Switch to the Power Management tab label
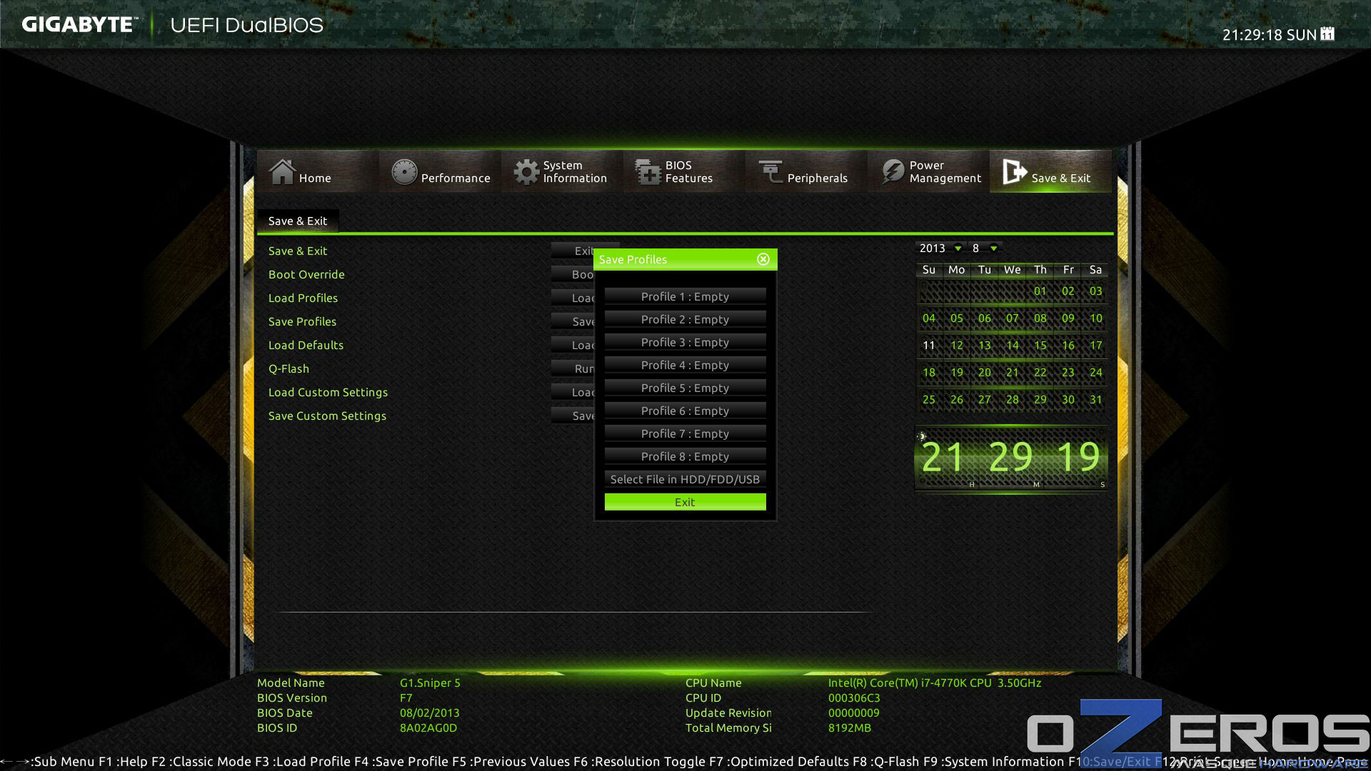 [x=945, y=171]
